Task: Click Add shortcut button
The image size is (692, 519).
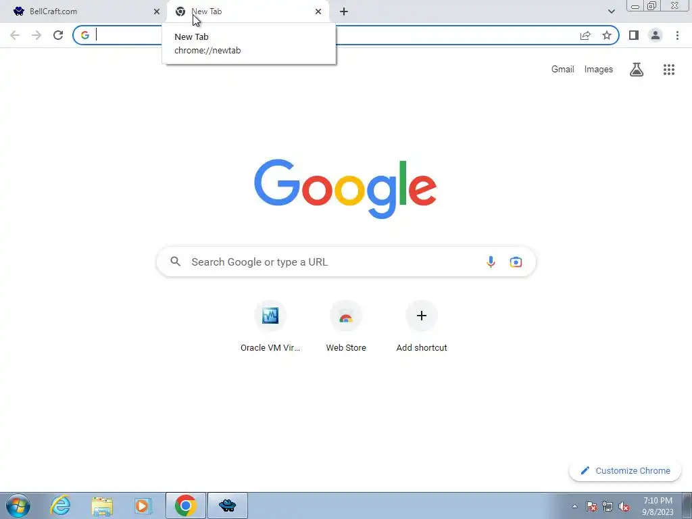Action: point(422,328)
